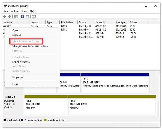Select Help in the context menu
162x129 pixels.
(15, 84)
